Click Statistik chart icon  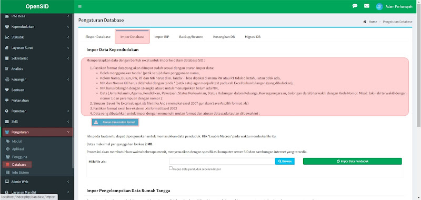coord(7,37)
